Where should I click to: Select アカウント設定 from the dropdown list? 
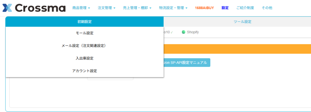(84, 71)
